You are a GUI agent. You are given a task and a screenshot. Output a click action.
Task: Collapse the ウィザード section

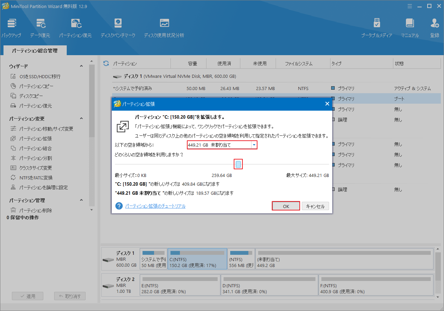[x=81, y=66]
